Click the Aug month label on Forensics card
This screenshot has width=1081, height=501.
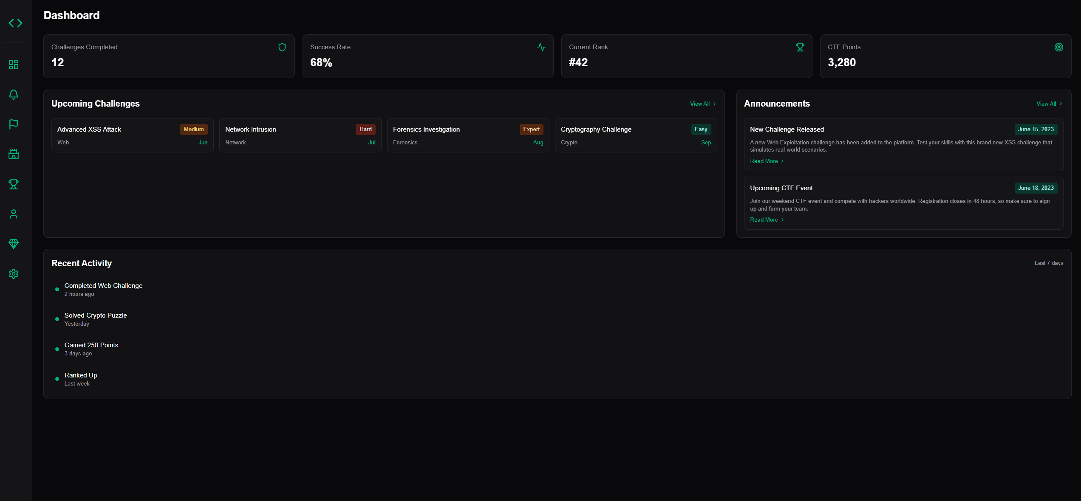[x=538, y=143]
